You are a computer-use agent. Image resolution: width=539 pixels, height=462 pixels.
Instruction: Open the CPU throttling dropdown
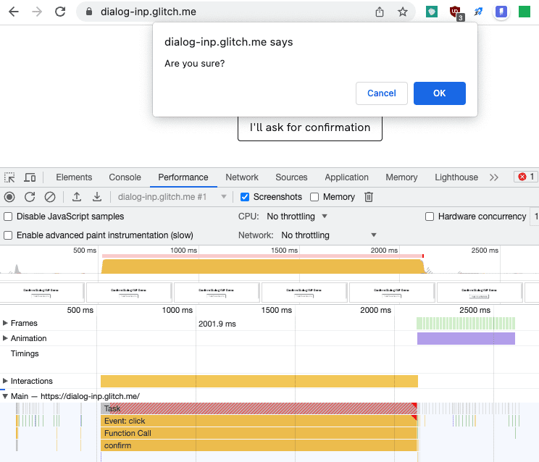pos(297,217)
